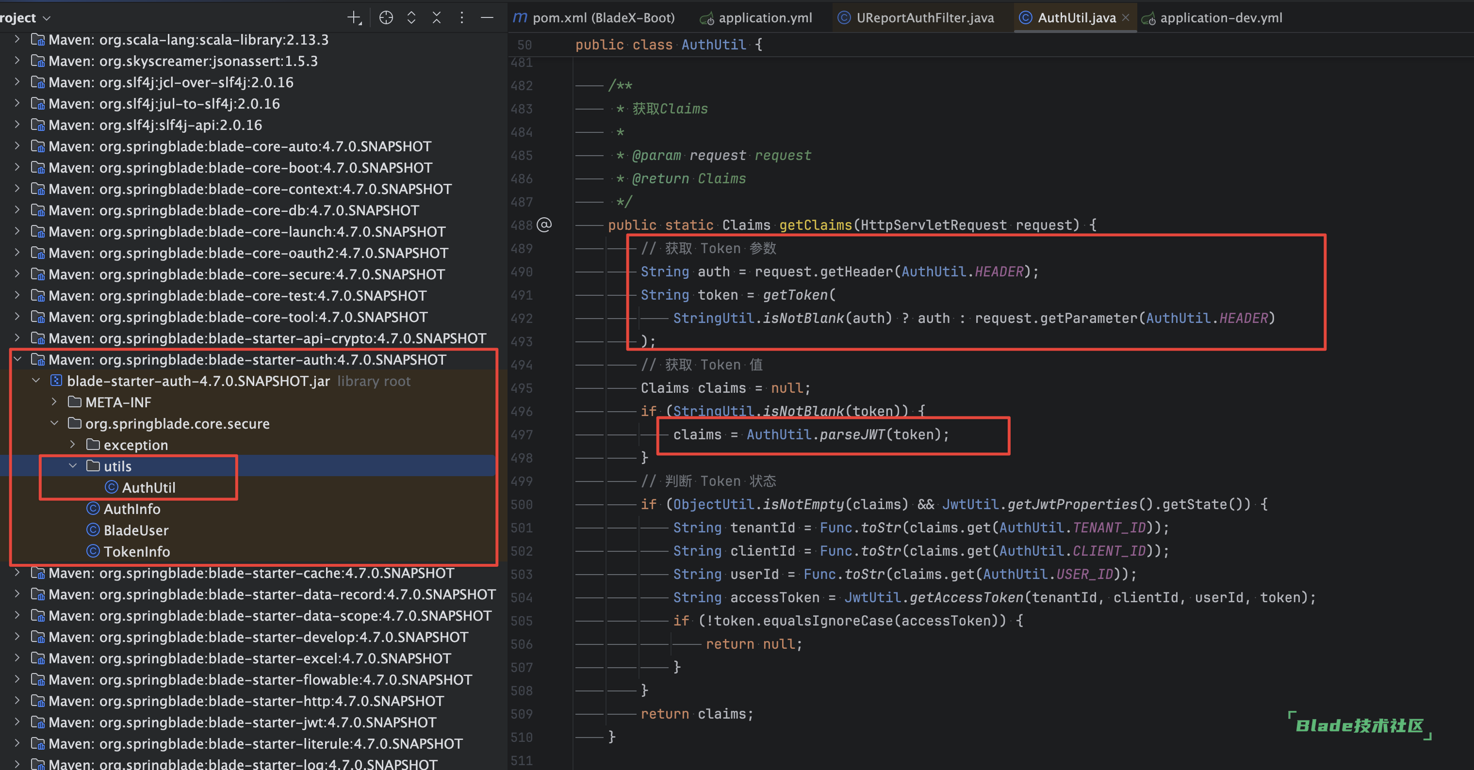Switch to the application-dev.yml tab

(x=1221, y=18)
